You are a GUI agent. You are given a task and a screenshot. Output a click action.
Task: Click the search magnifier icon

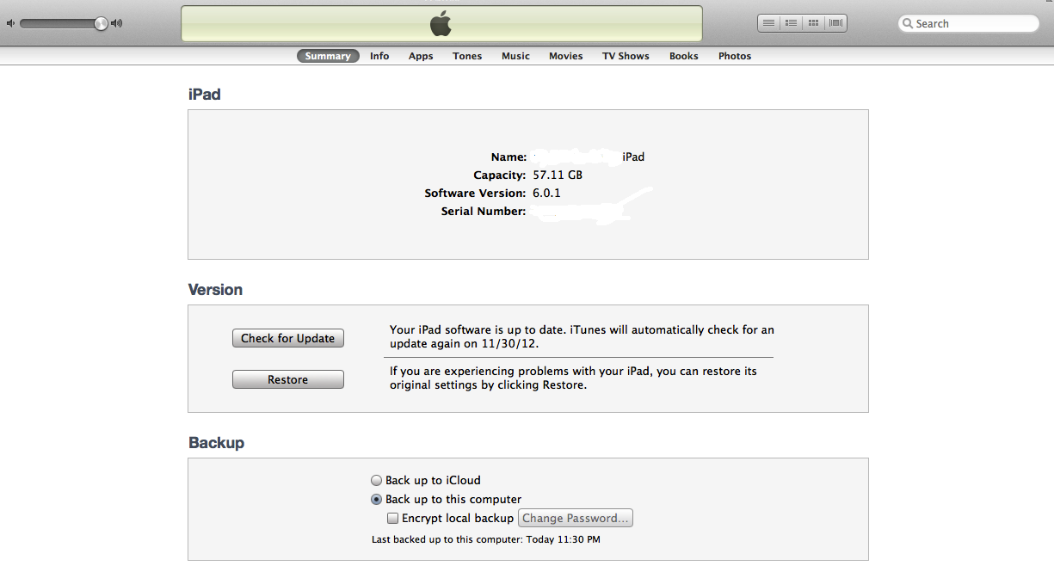coord(908,24)
